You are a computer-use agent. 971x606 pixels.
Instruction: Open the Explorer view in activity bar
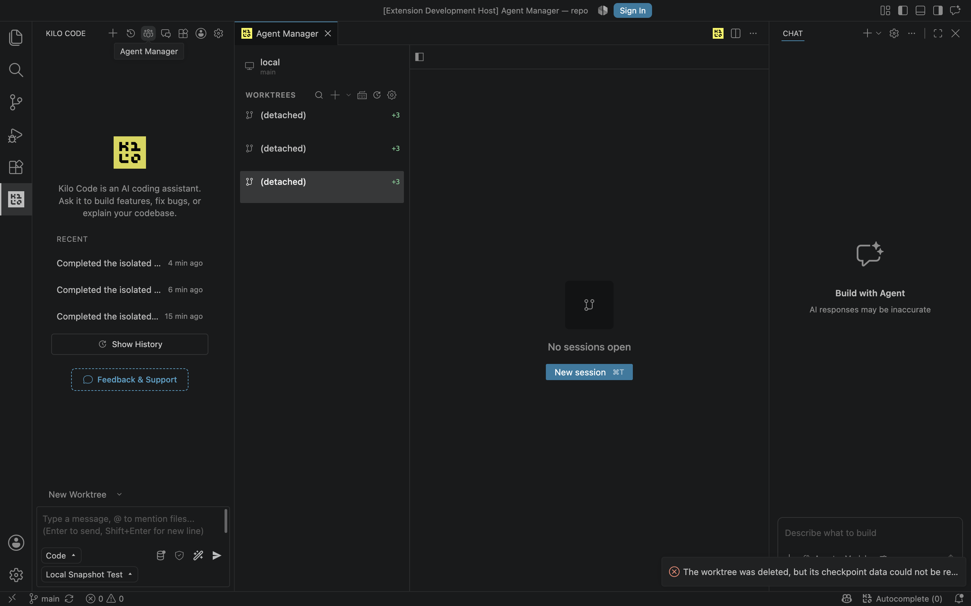pos(16,38)
